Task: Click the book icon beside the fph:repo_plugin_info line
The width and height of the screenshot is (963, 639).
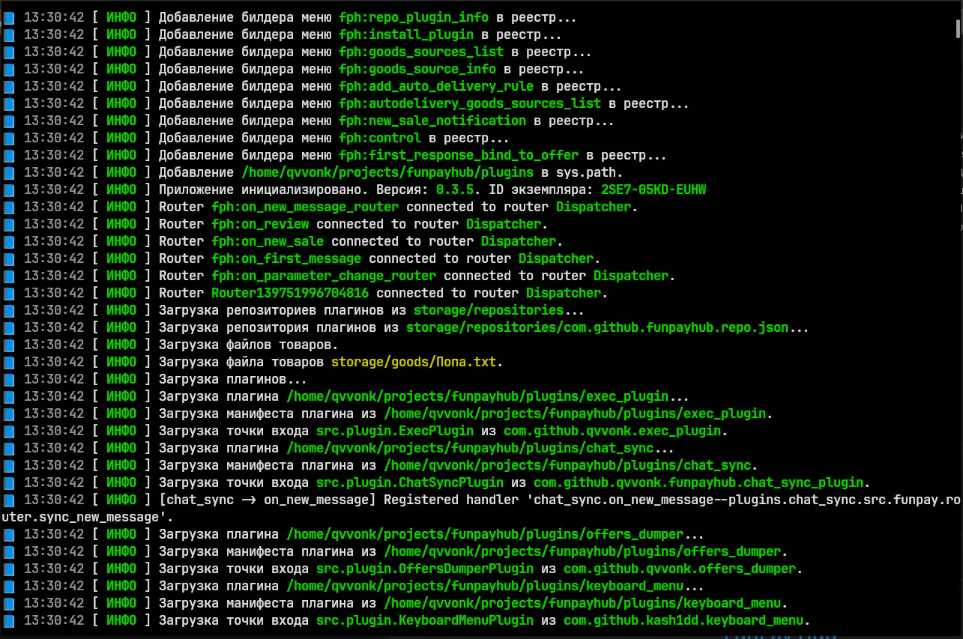Action: click(9, 17)
